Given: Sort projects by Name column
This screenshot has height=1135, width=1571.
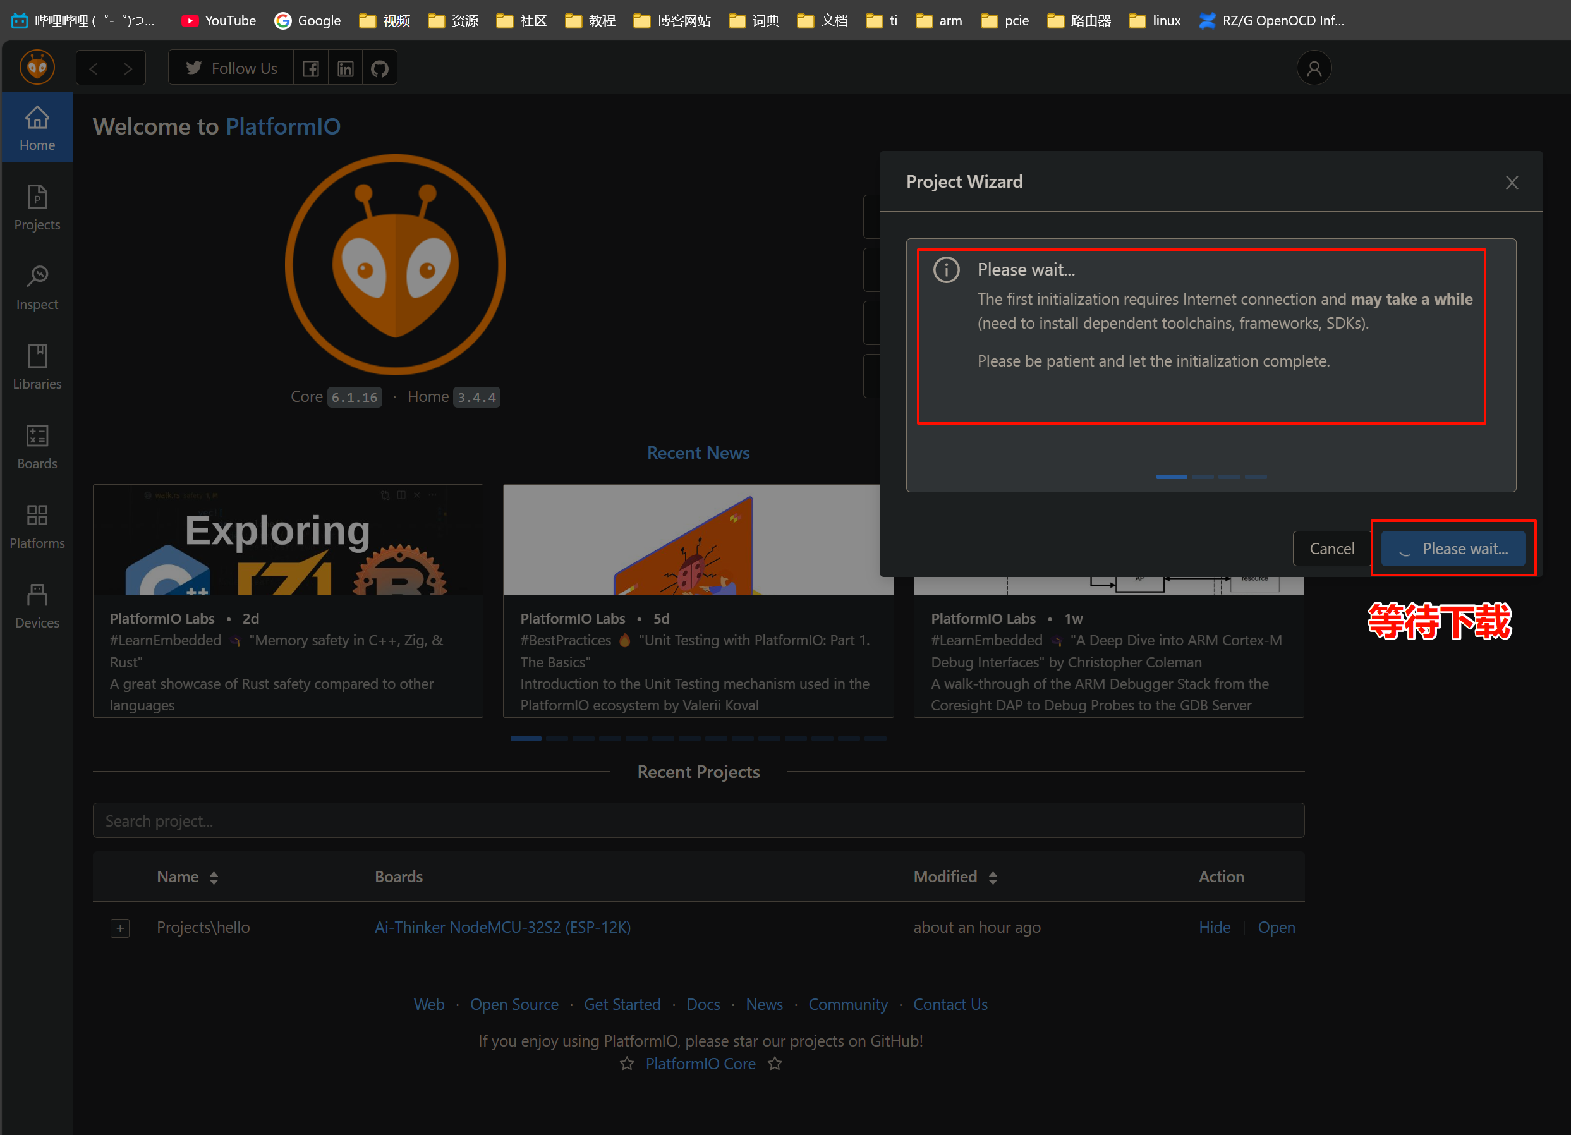Looking at the screenshot, I should pyautogui.click(x=214, y=877).
